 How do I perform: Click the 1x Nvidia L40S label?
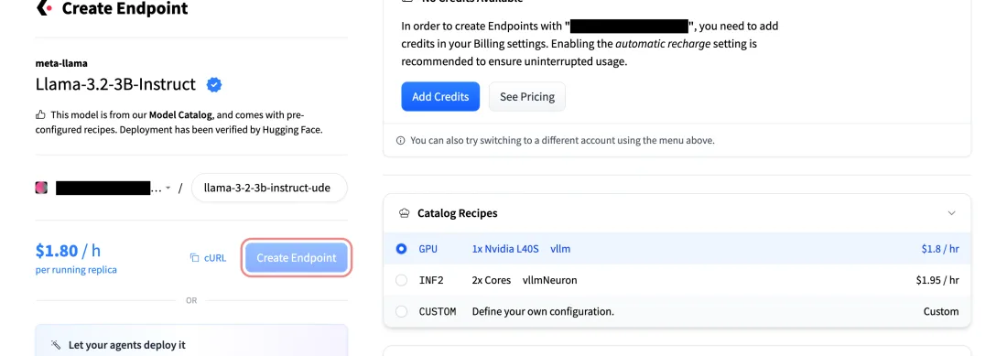tap(505, 248)
